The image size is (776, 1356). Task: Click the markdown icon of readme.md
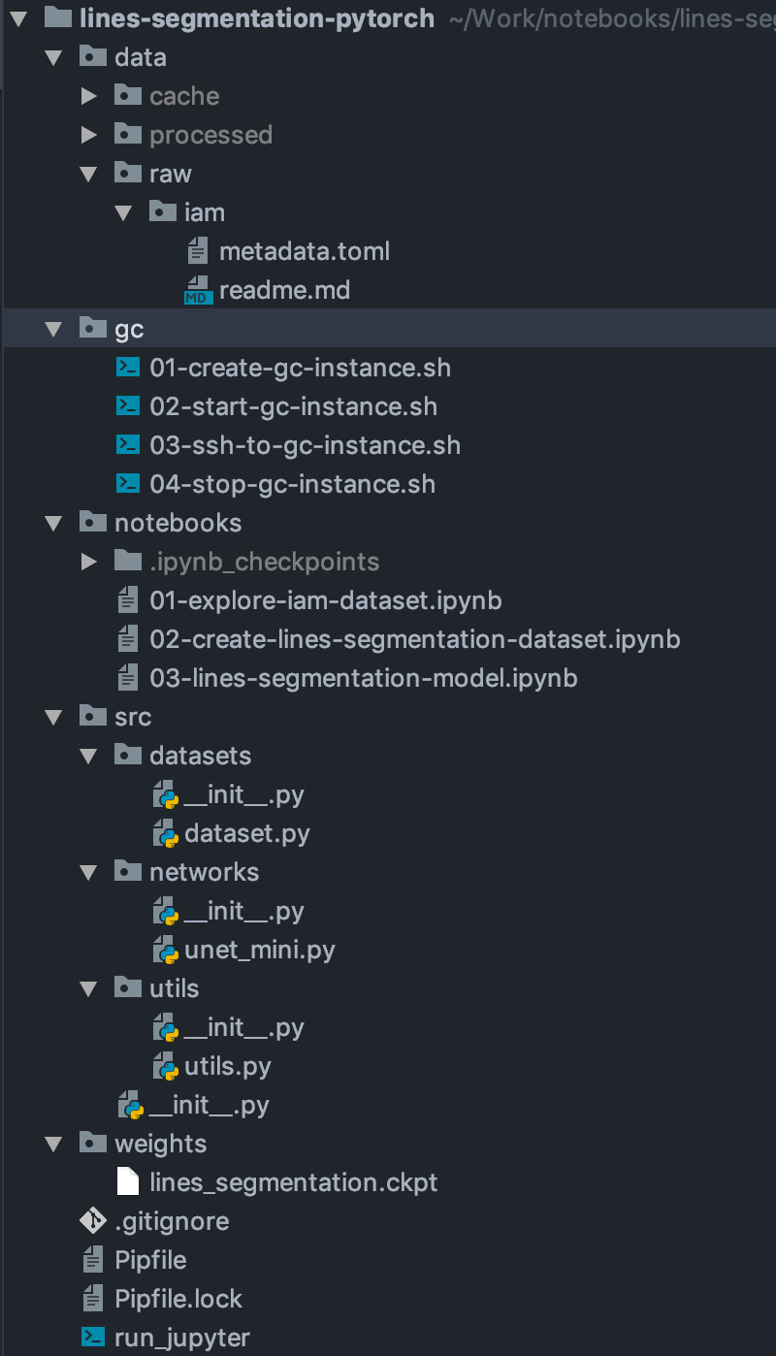tap(198, 290)
